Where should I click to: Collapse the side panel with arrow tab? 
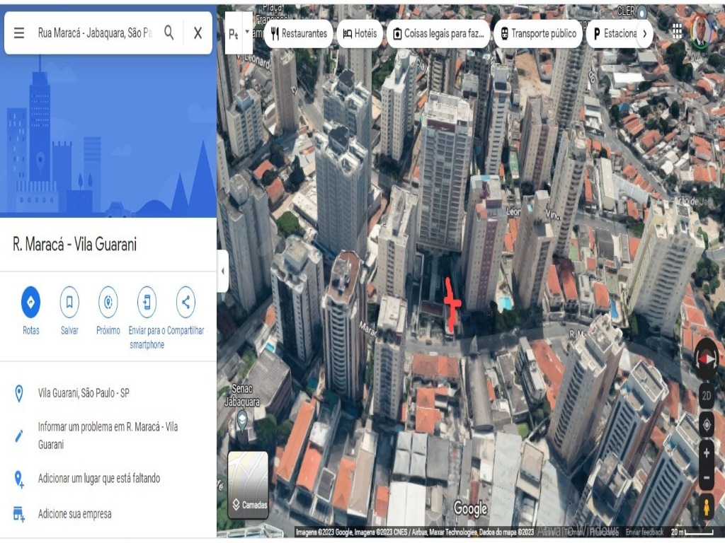click(223, 271)
